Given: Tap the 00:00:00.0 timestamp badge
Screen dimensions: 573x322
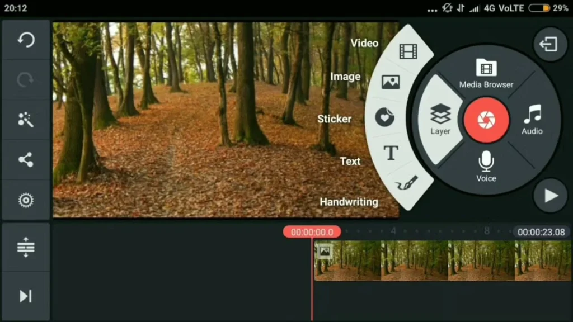Looking at the screenshot, I should [x=311, y=231].
